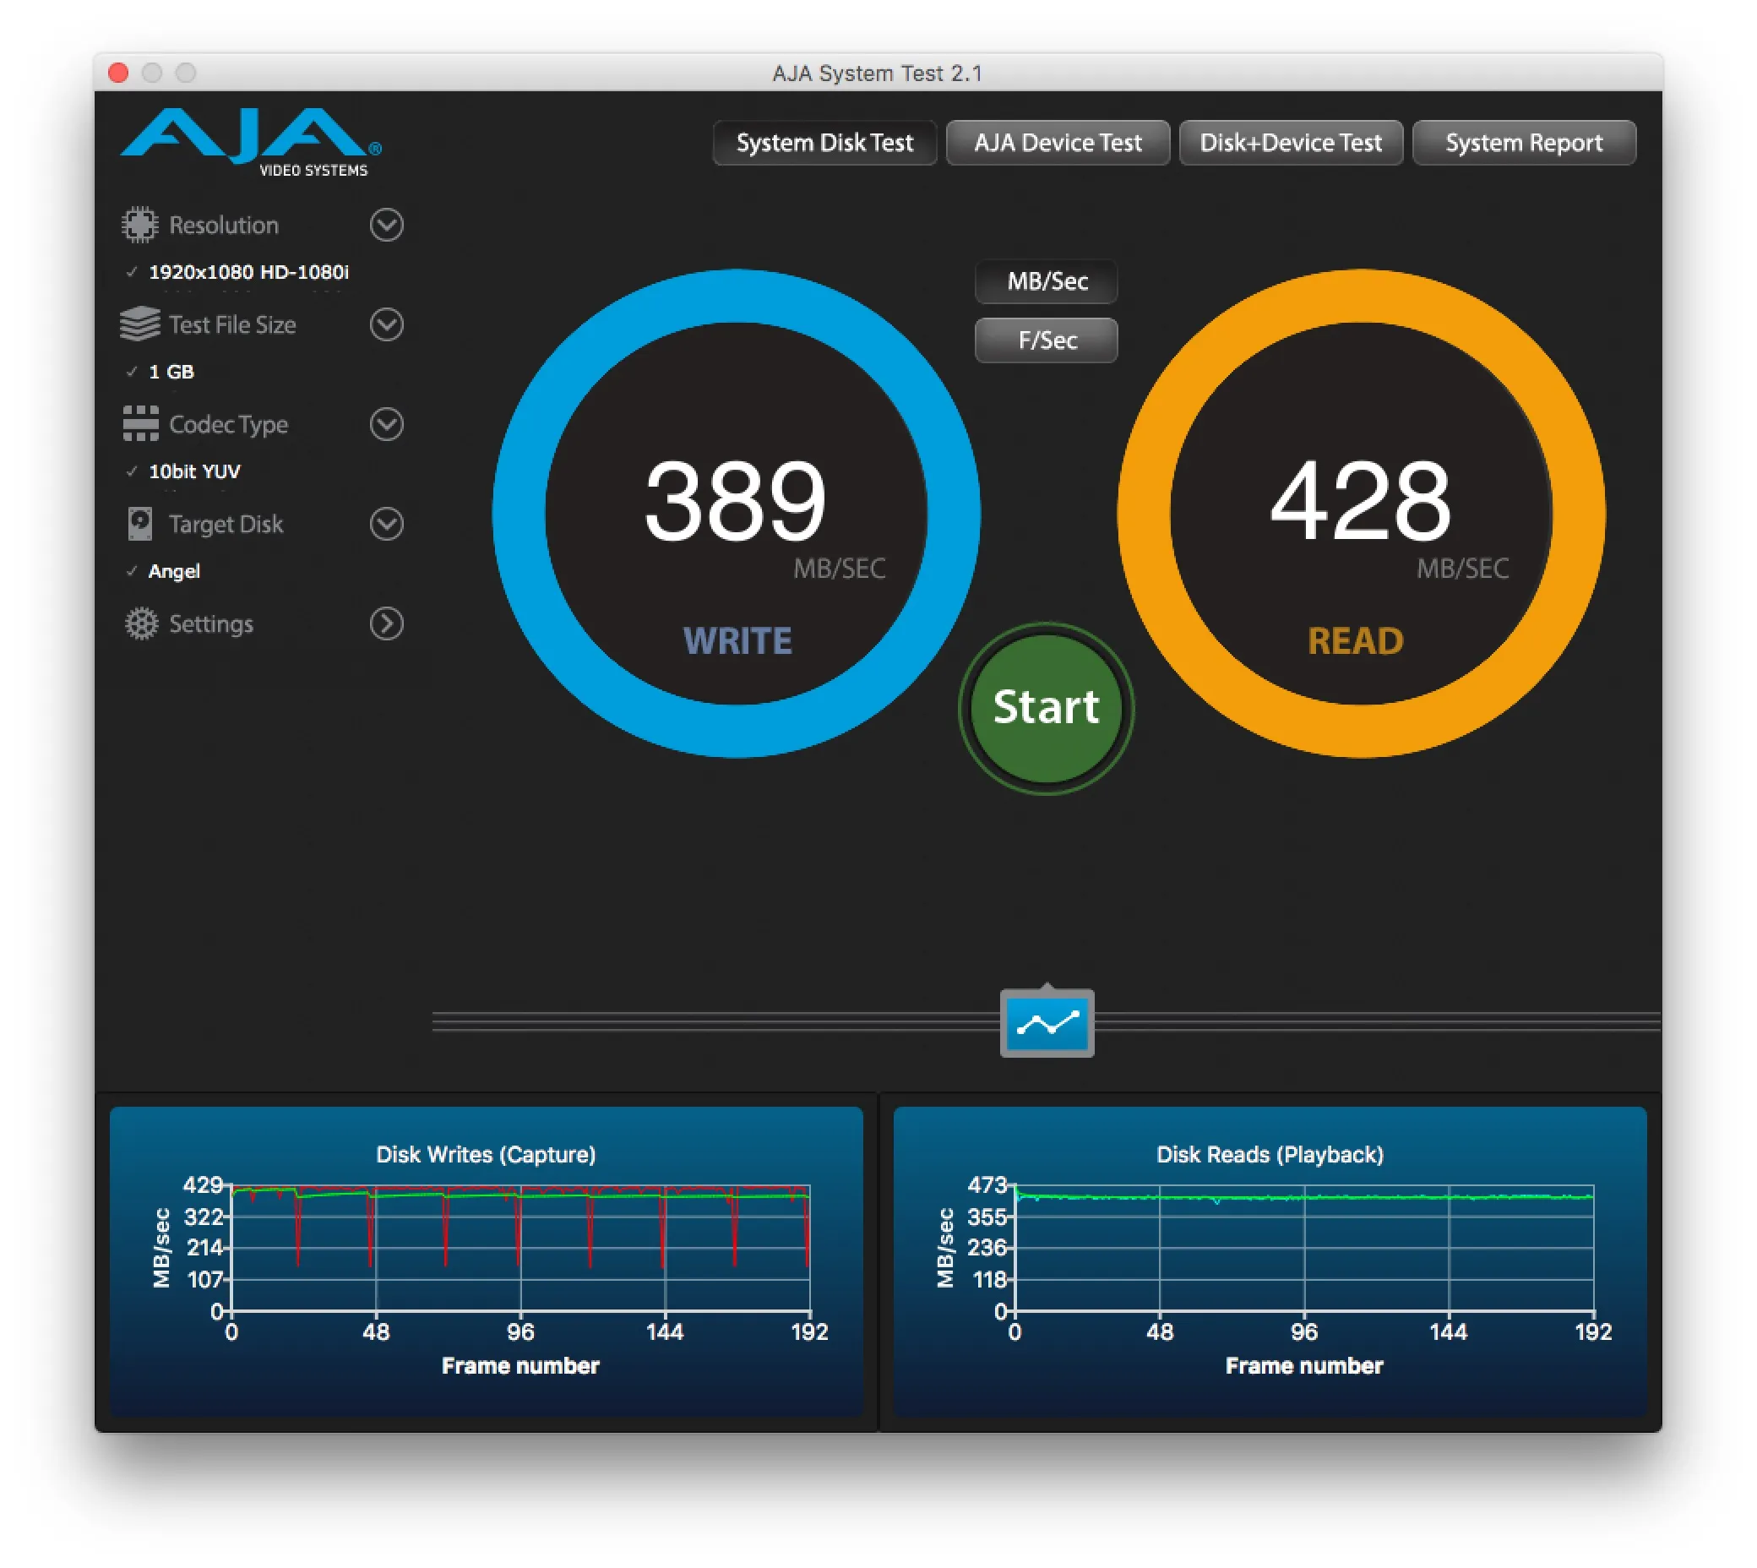This screenshot has height=1568, width=1757.
Task: Expand the Codec Type chevron
Action: click(x=387, y=424)
